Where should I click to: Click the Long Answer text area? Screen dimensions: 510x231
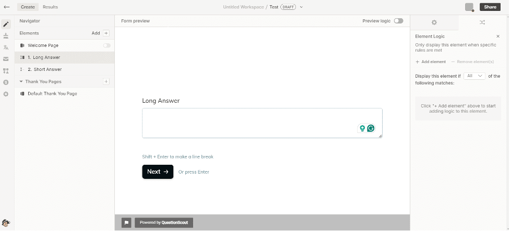[262, 123]
